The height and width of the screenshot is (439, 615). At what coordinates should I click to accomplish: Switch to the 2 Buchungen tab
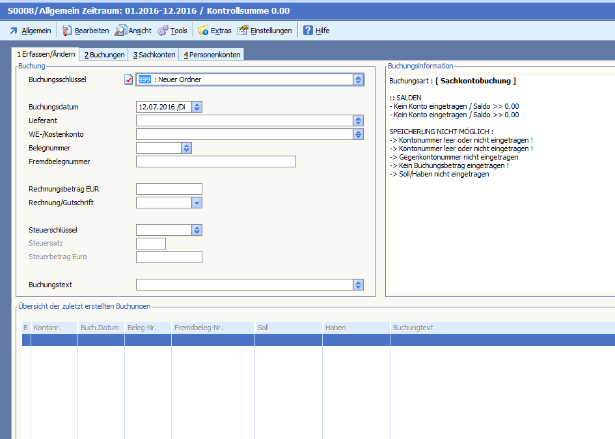[104, 55]
